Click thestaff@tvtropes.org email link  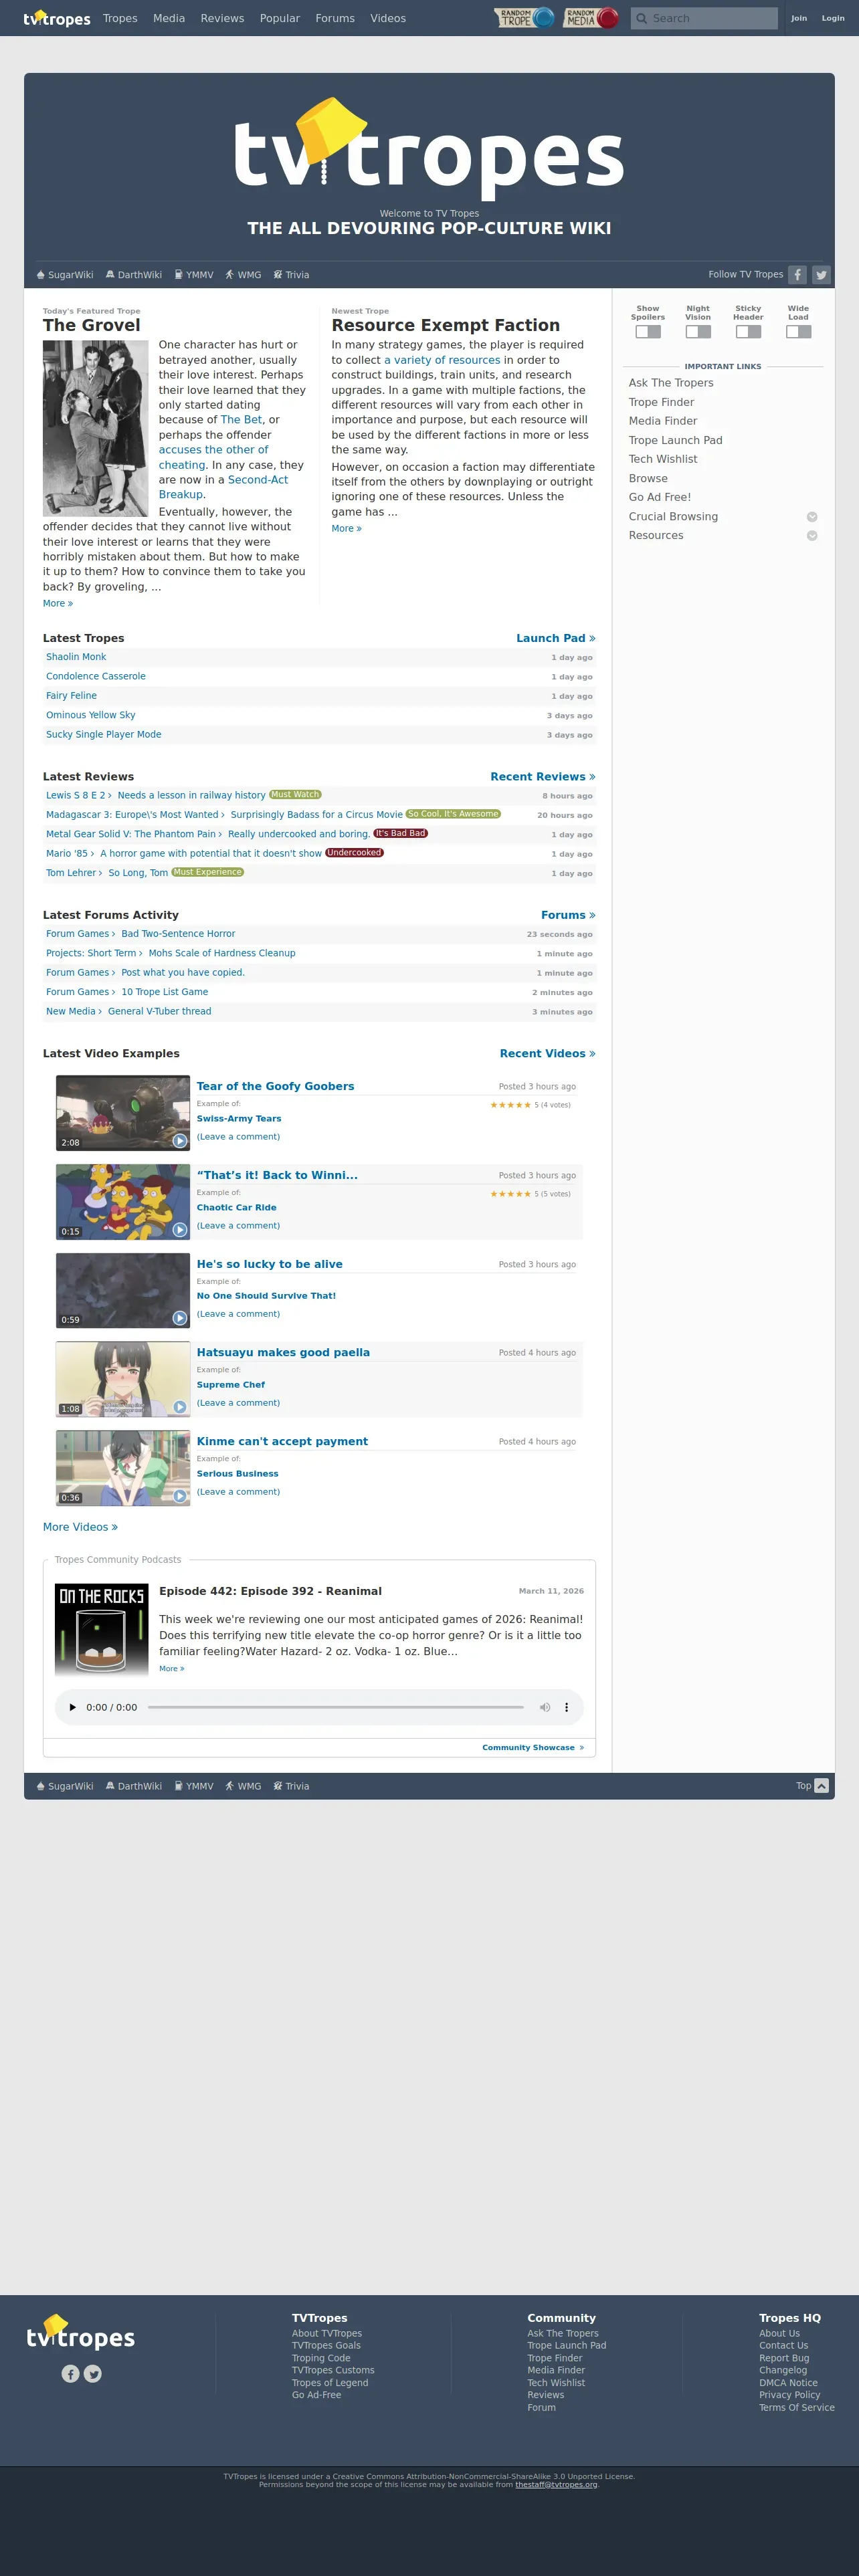(556, 2484)
